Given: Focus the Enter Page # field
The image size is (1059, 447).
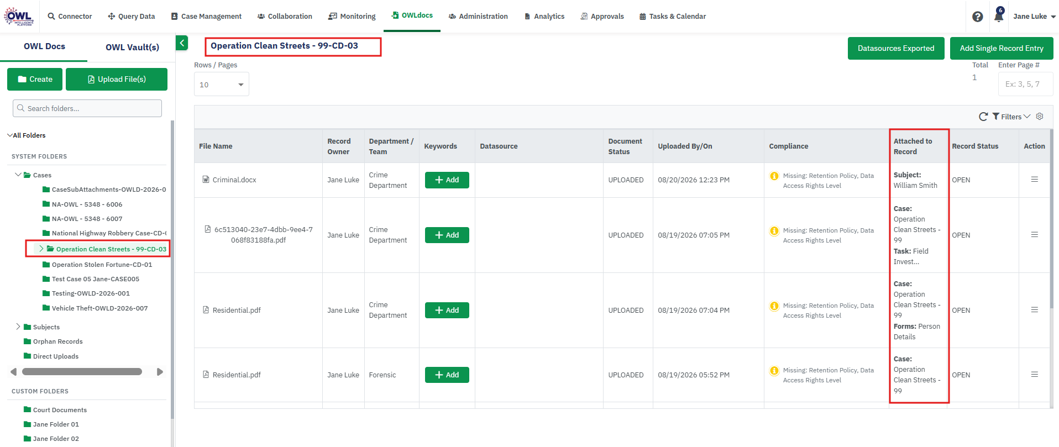Looking at the screenshot, I should point(1025,84).
